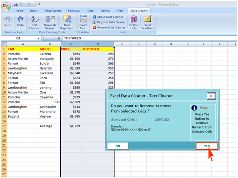238x178 pixels.
Task: Open Online Help
Action: pos(133,22)
